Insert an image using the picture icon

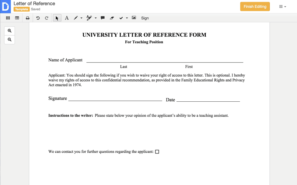click(134, 18)
